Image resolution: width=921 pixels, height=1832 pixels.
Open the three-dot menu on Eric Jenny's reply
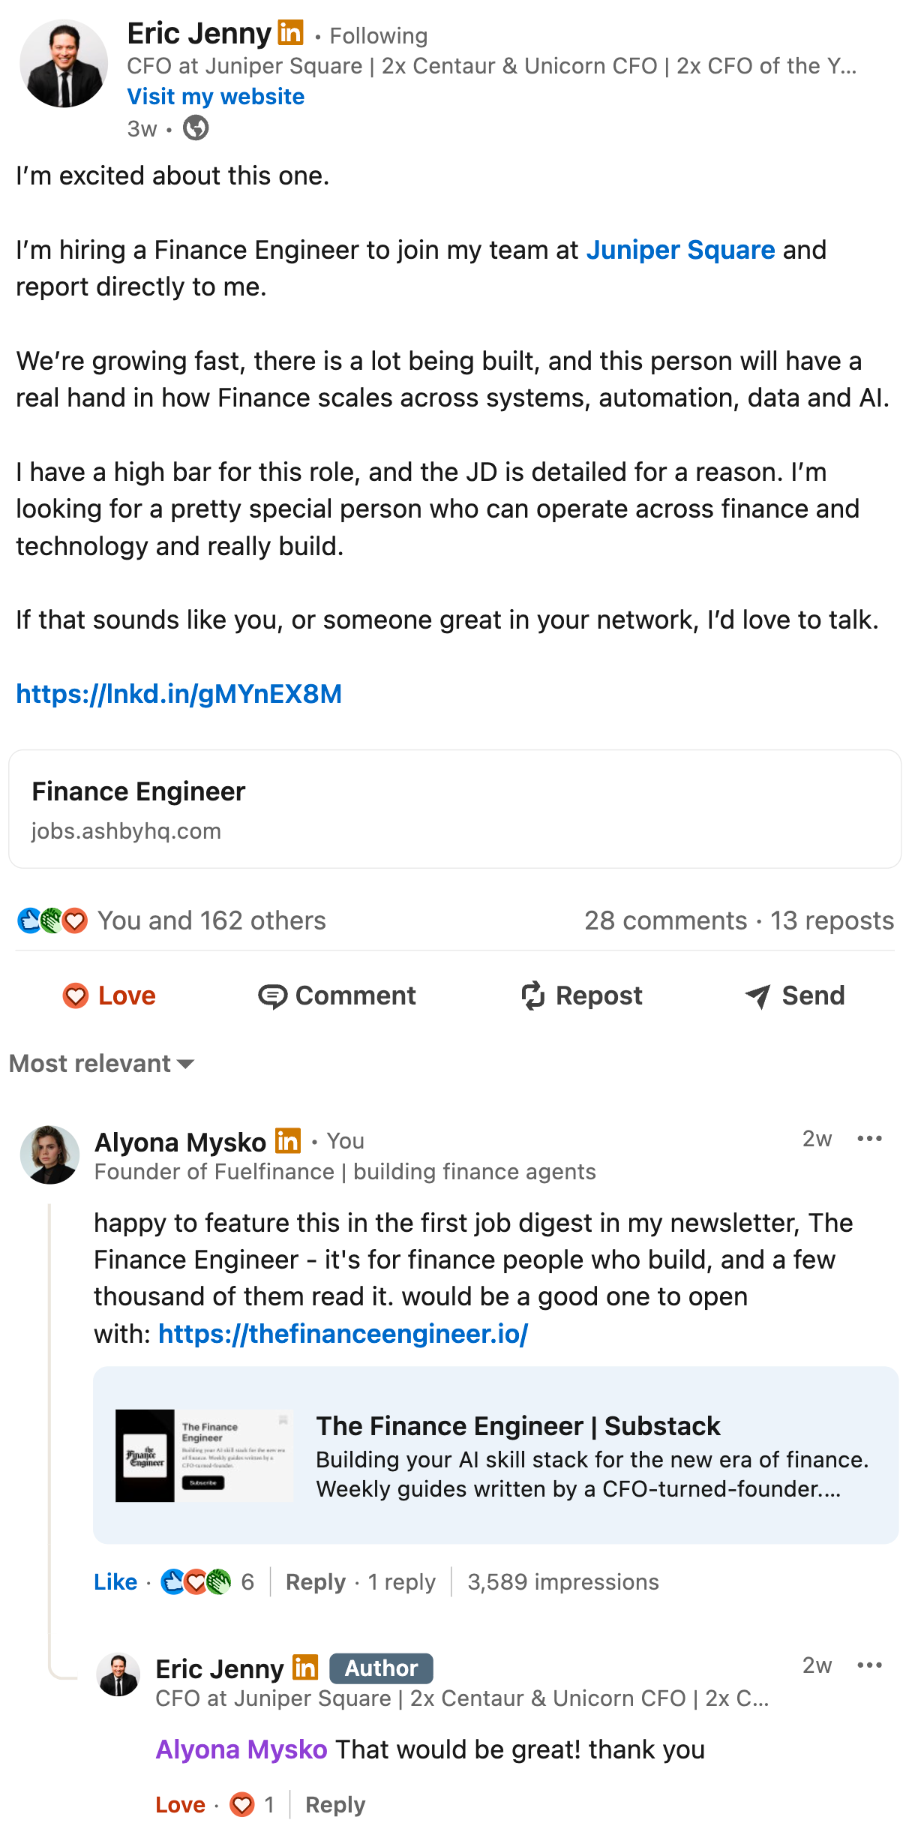point(869,1665)
